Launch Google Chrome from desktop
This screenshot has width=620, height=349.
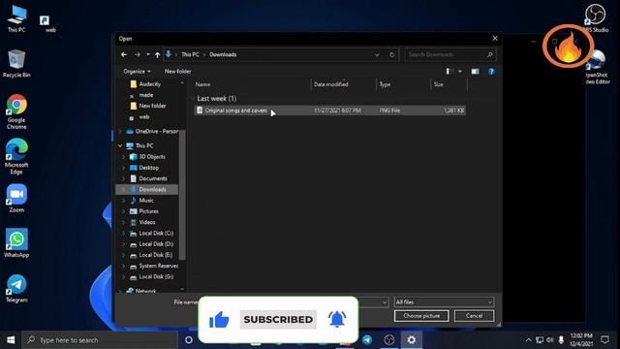[x=16, y=111]
